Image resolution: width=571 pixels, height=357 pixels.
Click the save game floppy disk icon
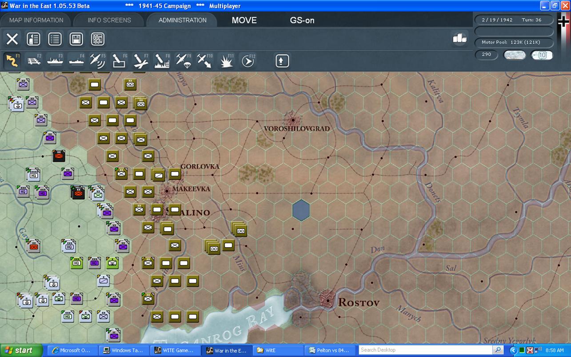coord(76,39)
